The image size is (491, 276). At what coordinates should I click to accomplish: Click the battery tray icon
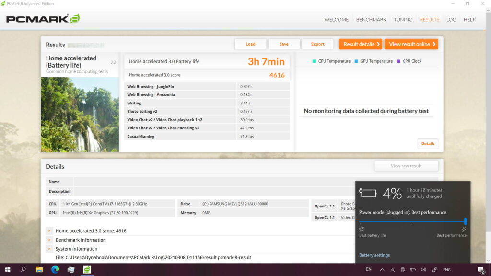click(413, 269)
